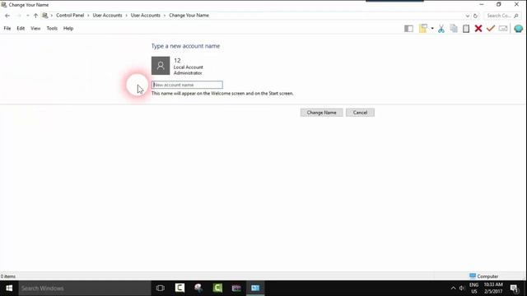The height and width of the screenshot is (296, 527).
Task: Select the active Control Panel taskbar icon
Action: pos(255,288)
